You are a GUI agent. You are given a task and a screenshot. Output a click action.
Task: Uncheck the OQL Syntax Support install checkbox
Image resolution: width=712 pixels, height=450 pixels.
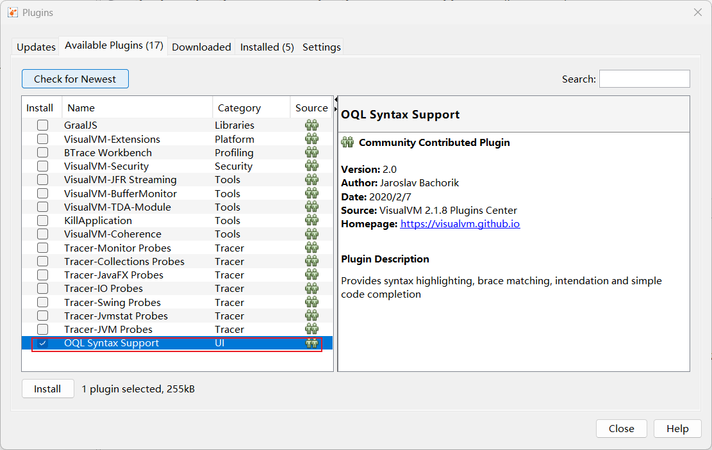(42, 343)
